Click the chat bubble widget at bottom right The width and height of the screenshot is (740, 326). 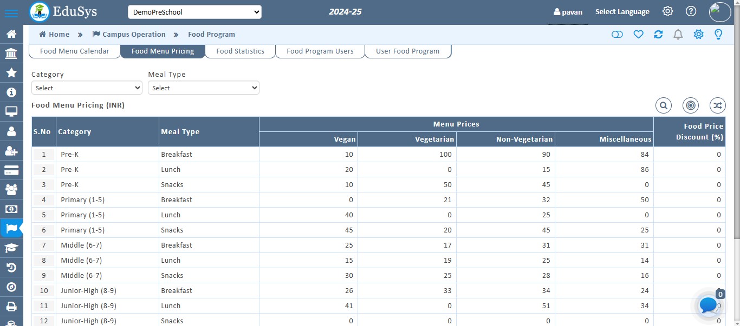point(707,305)
